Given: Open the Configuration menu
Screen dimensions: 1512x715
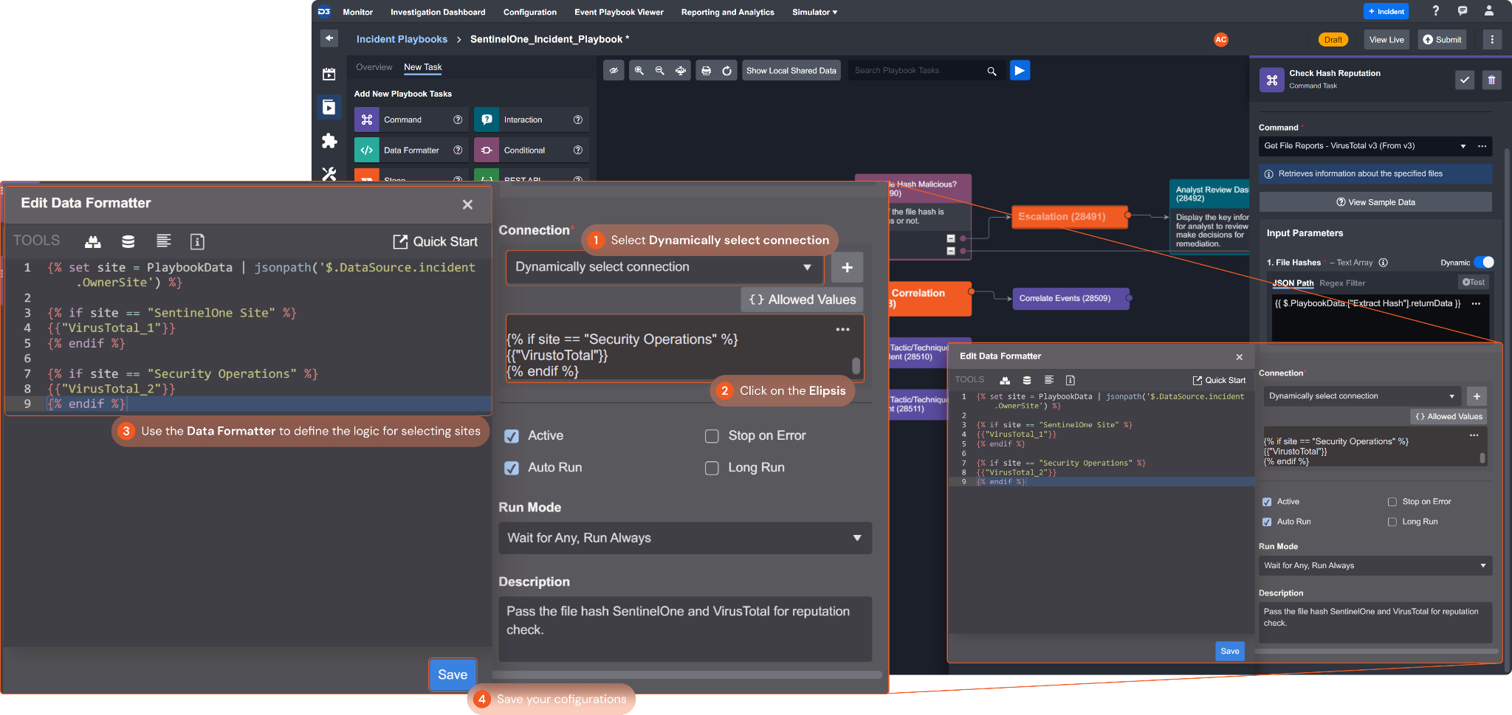Looking at the screenshot, I should [529, 12].
